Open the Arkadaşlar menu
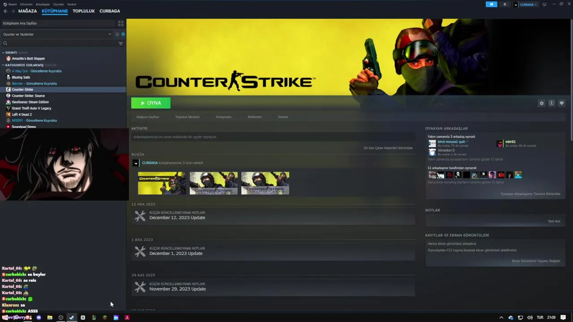Screen dimensions: 573x322 pyautogui.click(x=43, y=4)
